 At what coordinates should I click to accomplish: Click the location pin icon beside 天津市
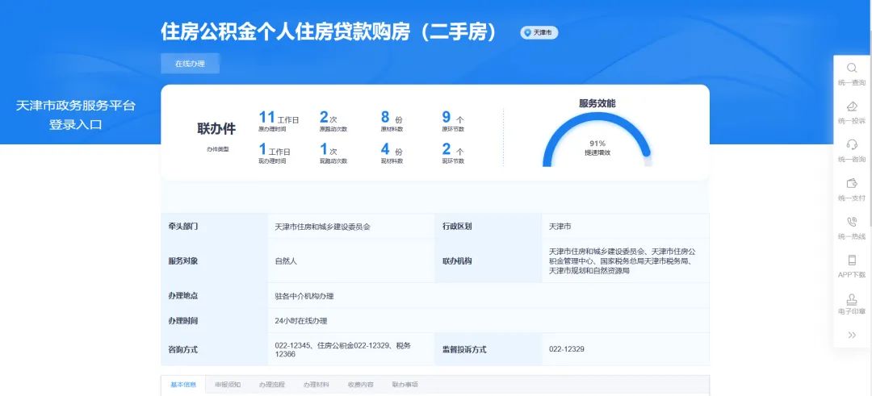pos(528,33)
